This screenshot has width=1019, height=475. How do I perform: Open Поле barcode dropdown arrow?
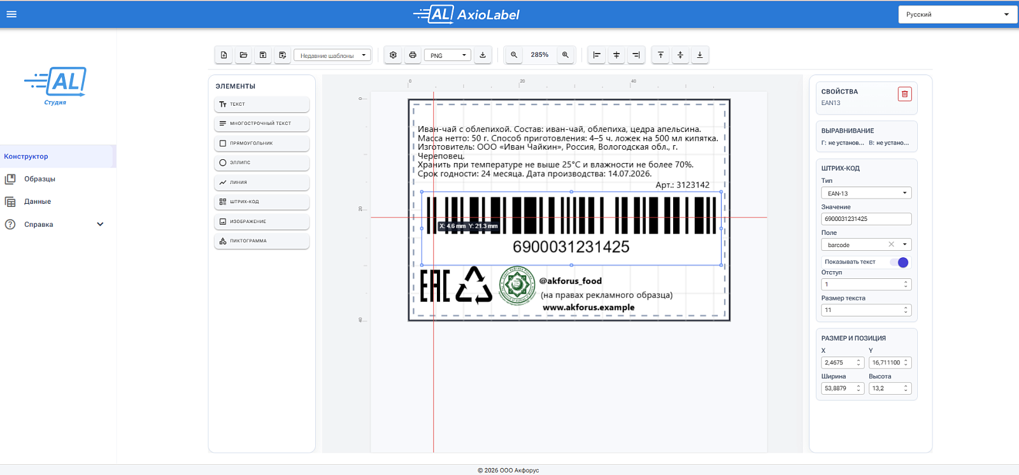[x=904, y=245]
